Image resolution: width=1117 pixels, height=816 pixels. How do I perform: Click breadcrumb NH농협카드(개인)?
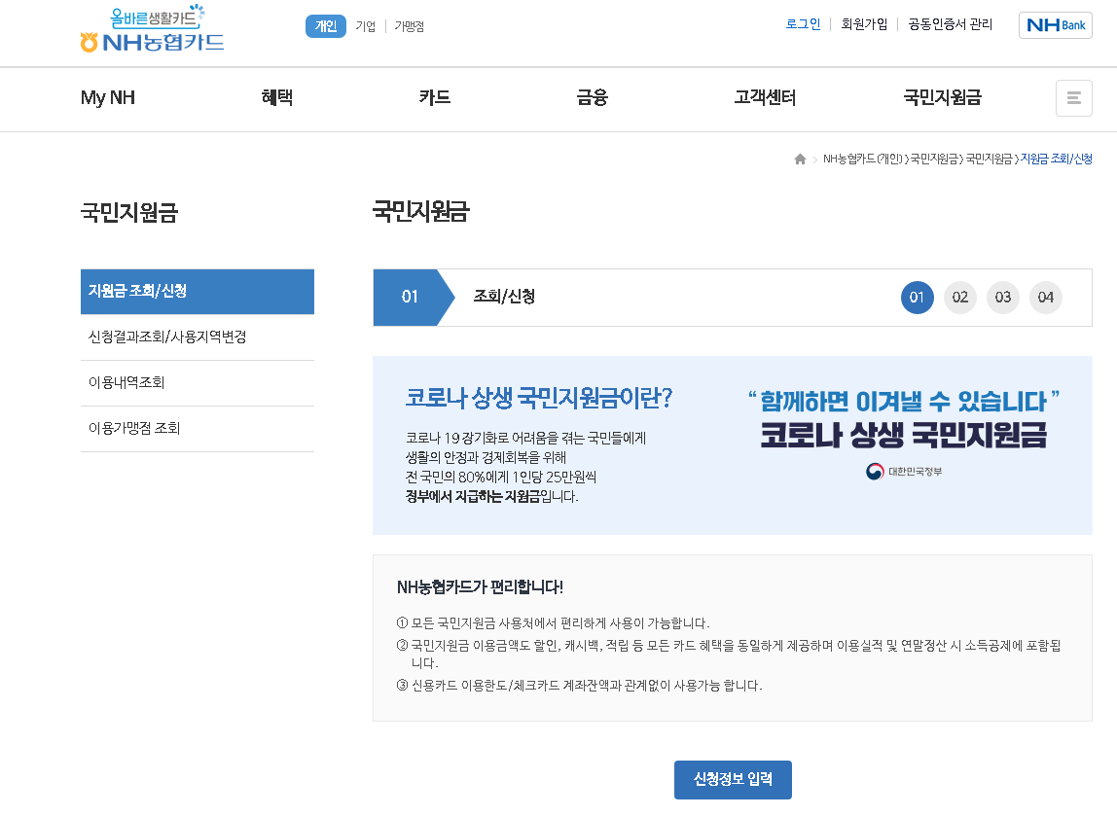point(863,159)
